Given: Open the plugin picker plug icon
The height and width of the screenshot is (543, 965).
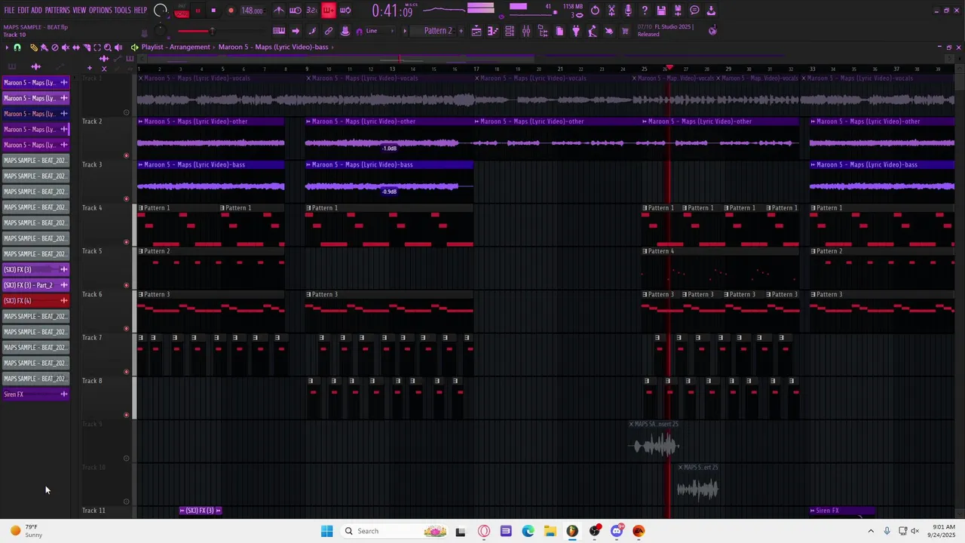Looking at the screenshot, I should (576, 31).
